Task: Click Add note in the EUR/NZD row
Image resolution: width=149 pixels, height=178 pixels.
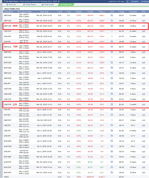Action: coord(144,141)
